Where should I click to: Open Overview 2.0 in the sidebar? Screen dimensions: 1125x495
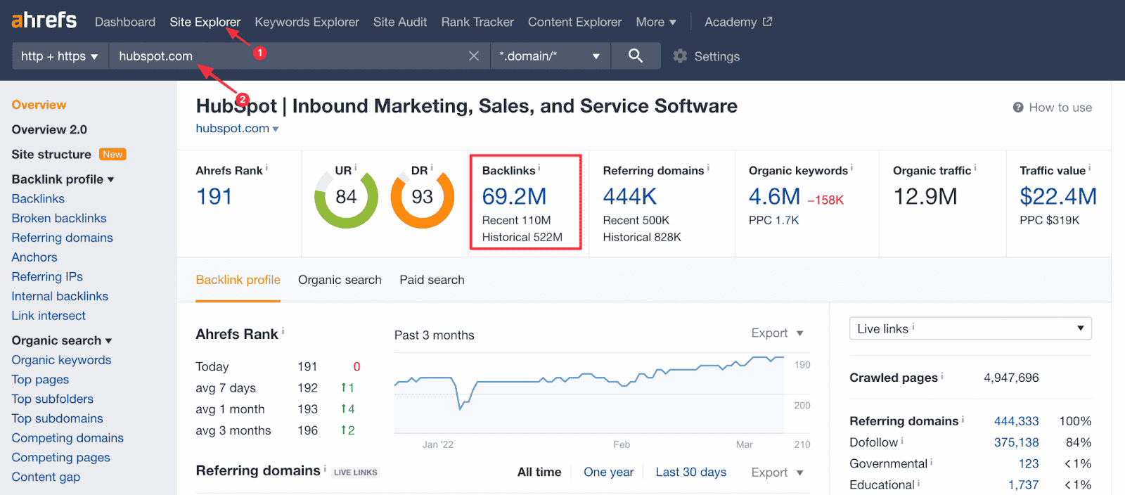coord(49,129)
